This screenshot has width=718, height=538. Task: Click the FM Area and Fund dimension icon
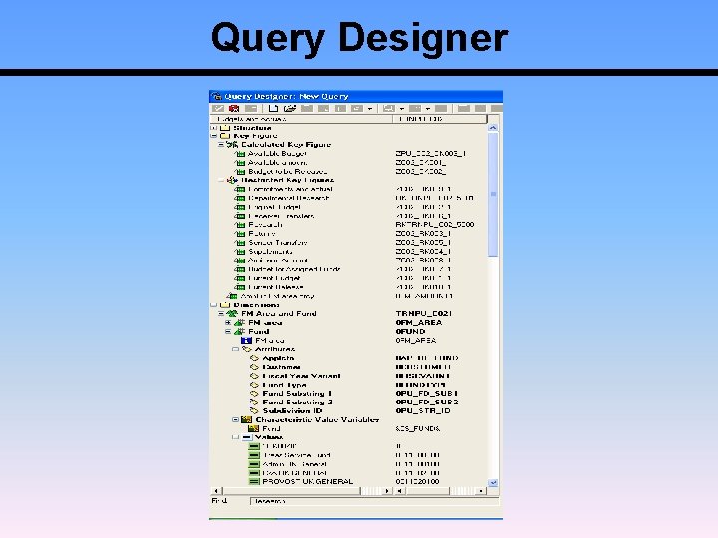click(232, 314)
